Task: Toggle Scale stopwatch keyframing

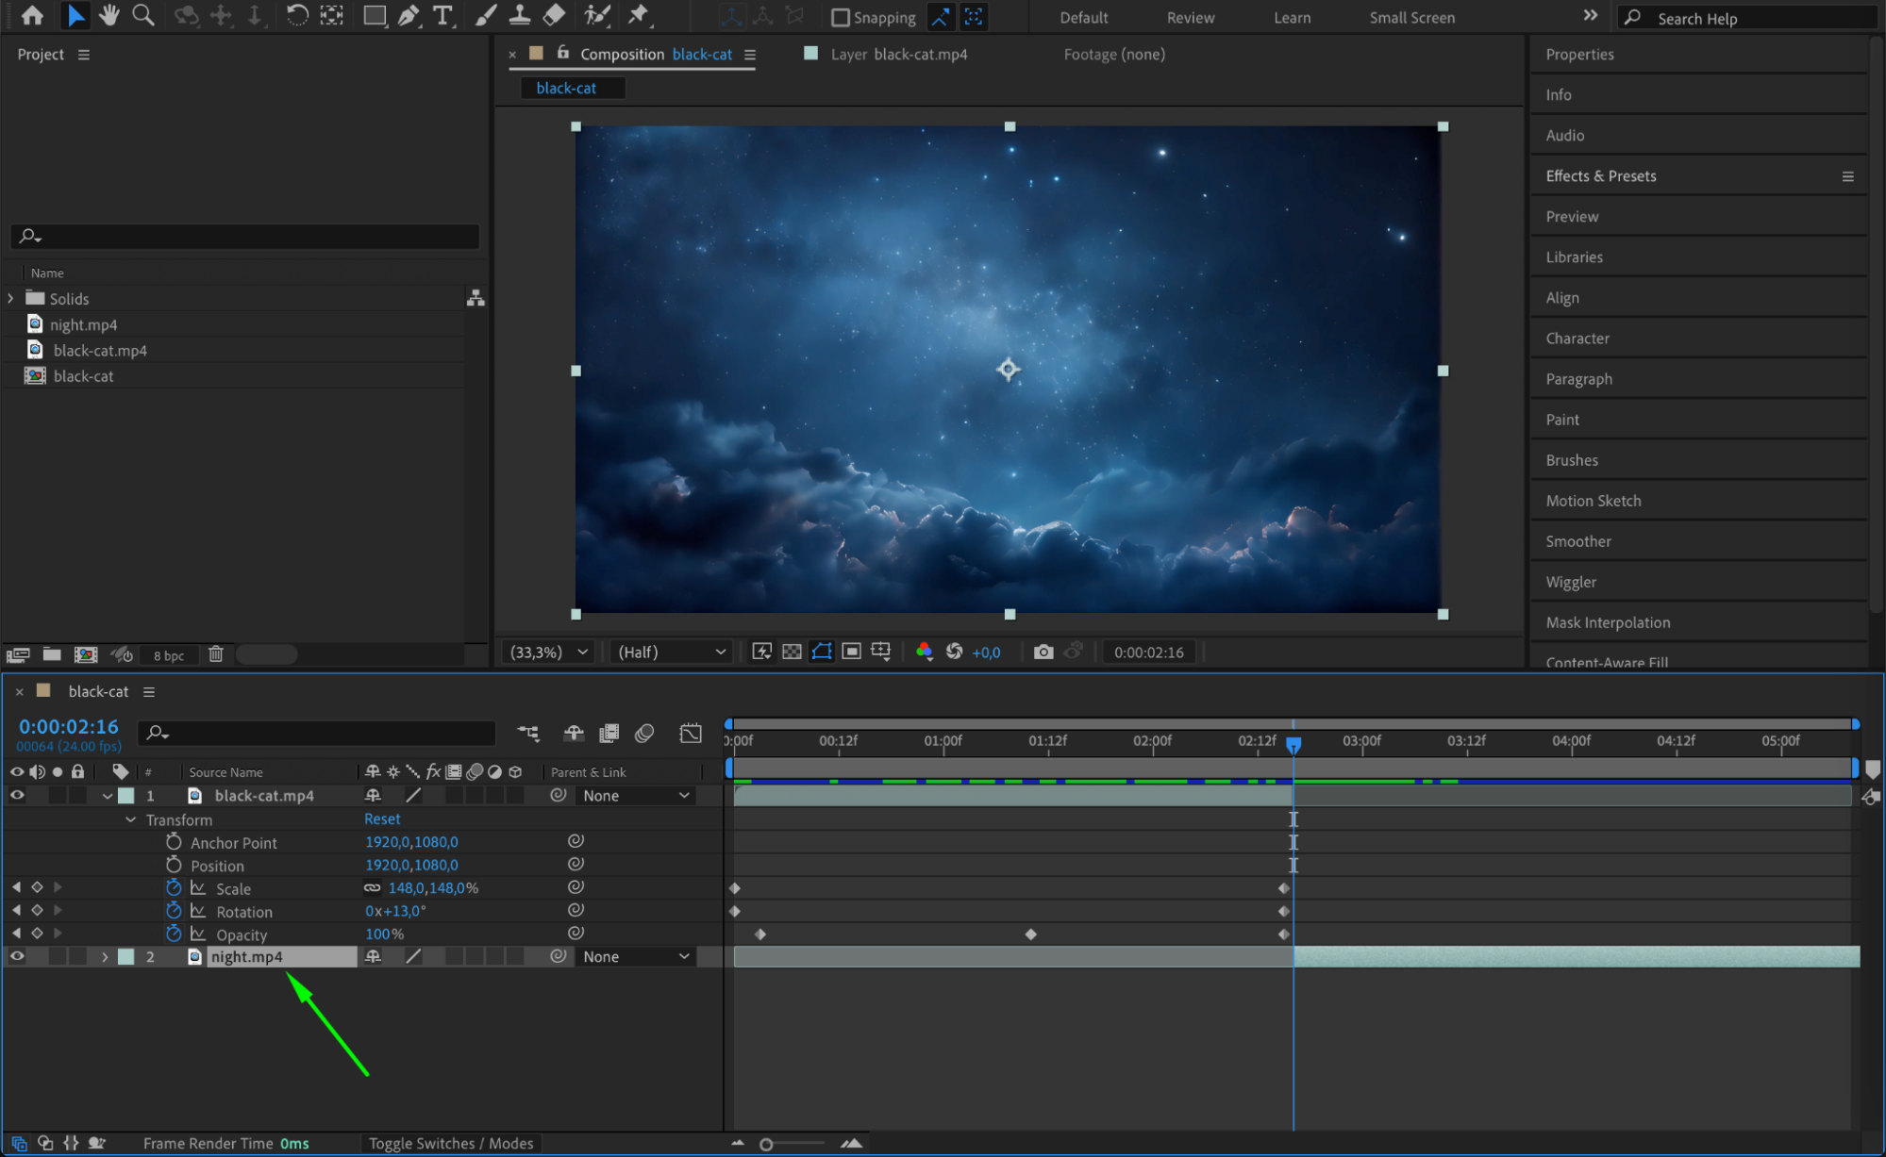Action: pos(174,888)
